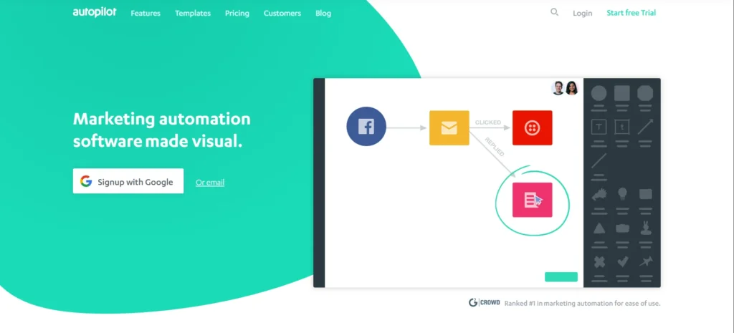Open the Customers menu item

coord(282,13)
